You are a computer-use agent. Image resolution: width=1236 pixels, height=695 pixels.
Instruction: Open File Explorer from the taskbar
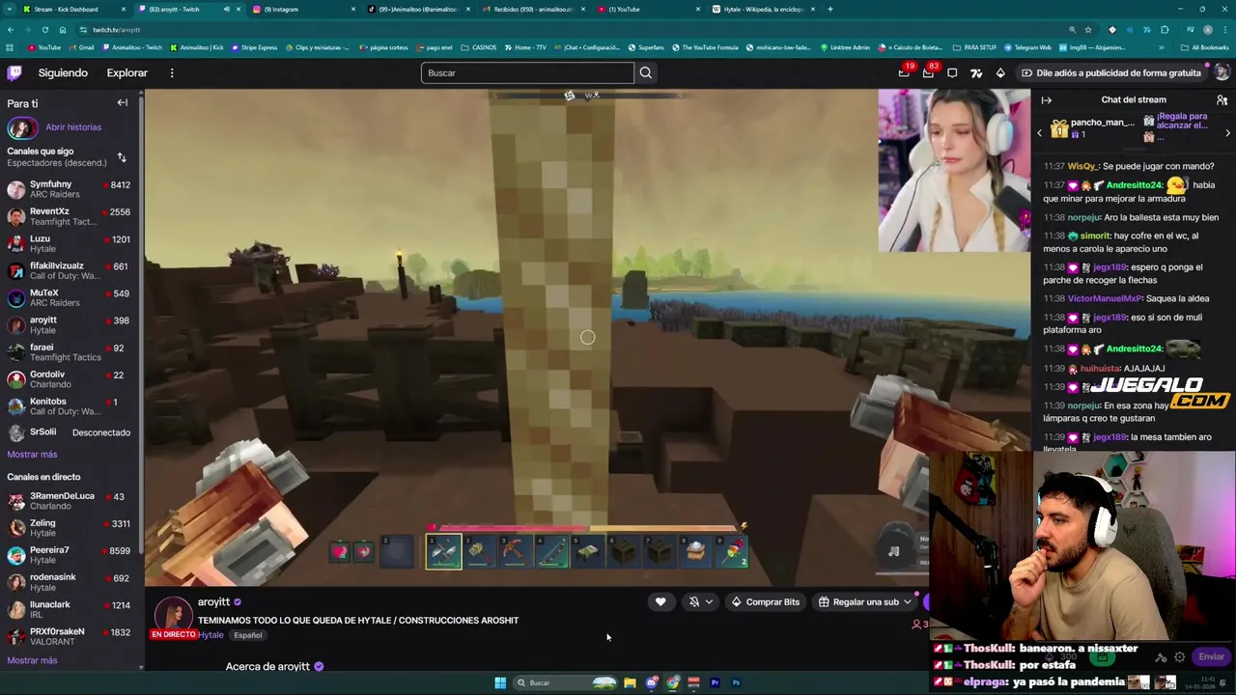click(x=630, y=682)
